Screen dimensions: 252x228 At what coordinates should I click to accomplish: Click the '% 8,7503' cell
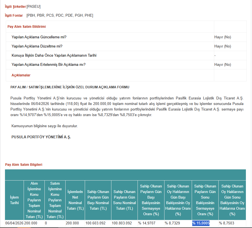click(232, 223)
